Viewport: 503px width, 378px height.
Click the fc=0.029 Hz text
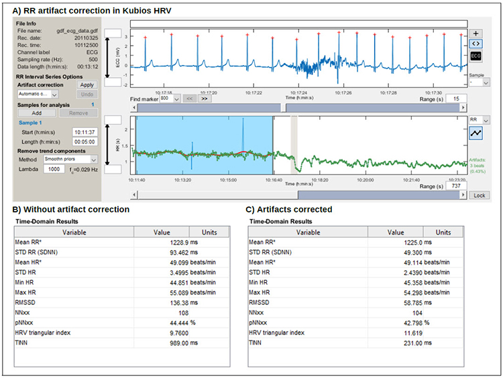coord(83,170)
